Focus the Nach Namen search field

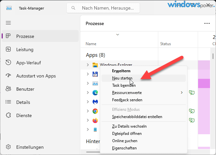point(103,8)
